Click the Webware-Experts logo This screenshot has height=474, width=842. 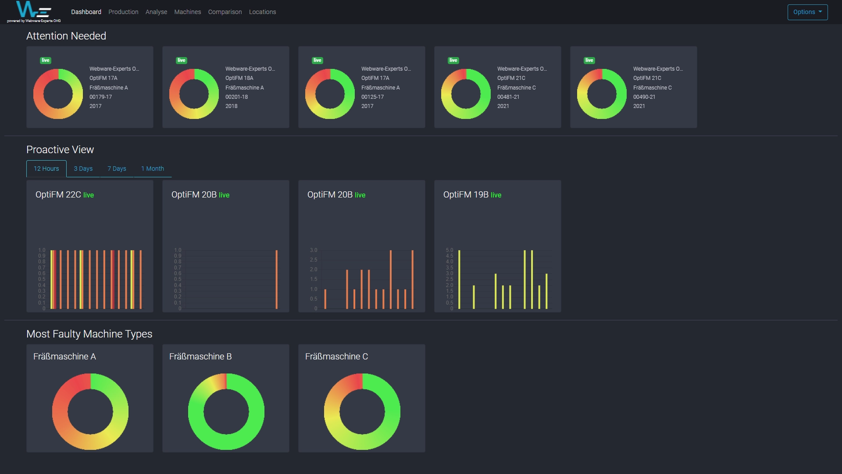tap(33, 11)
